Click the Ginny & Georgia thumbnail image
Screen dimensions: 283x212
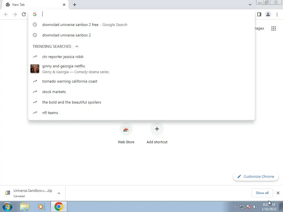pyautogui.click(x=35, y=69)
